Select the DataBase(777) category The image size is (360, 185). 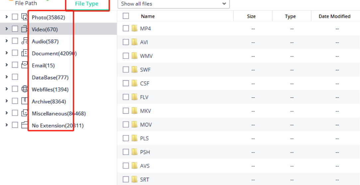tap(50, 78)
